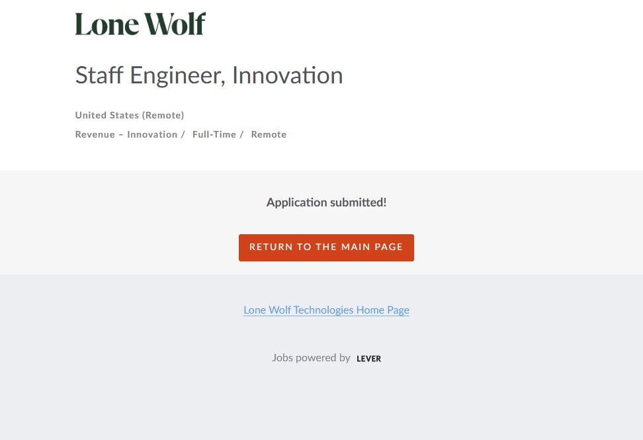Click the Revenue – Innovation department label
643x440 pixels.
(x=126, y=134)
